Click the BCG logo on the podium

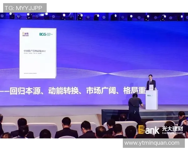click(149, 96)
